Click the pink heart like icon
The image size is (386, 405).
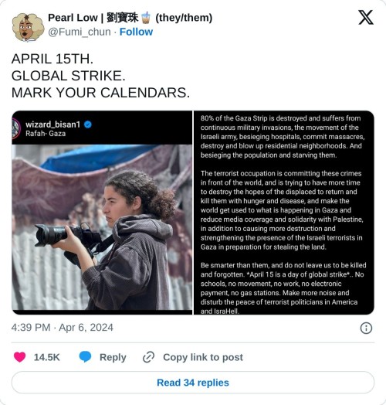click(x=19, y=357)
